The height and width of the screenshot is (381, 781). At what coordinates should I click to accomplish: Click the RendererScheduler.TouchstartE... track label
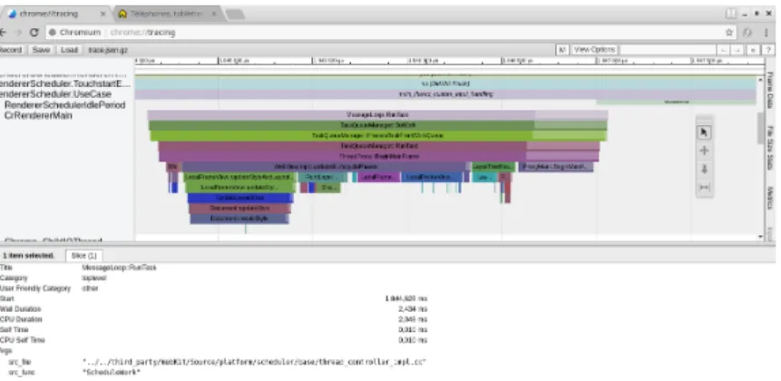pyautogui.click(x=64, y=83)
